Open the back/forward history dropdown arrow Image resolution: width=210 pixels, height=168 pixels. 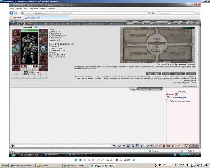19,13
